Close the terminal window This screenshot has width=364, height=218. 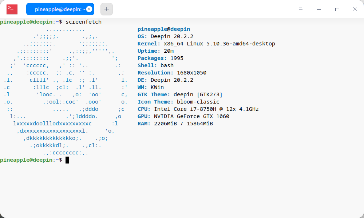pos(355,9)
